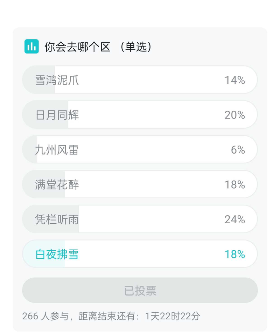
Task: Click the poll title 你会去哪个区
Action: click(77, 47)
